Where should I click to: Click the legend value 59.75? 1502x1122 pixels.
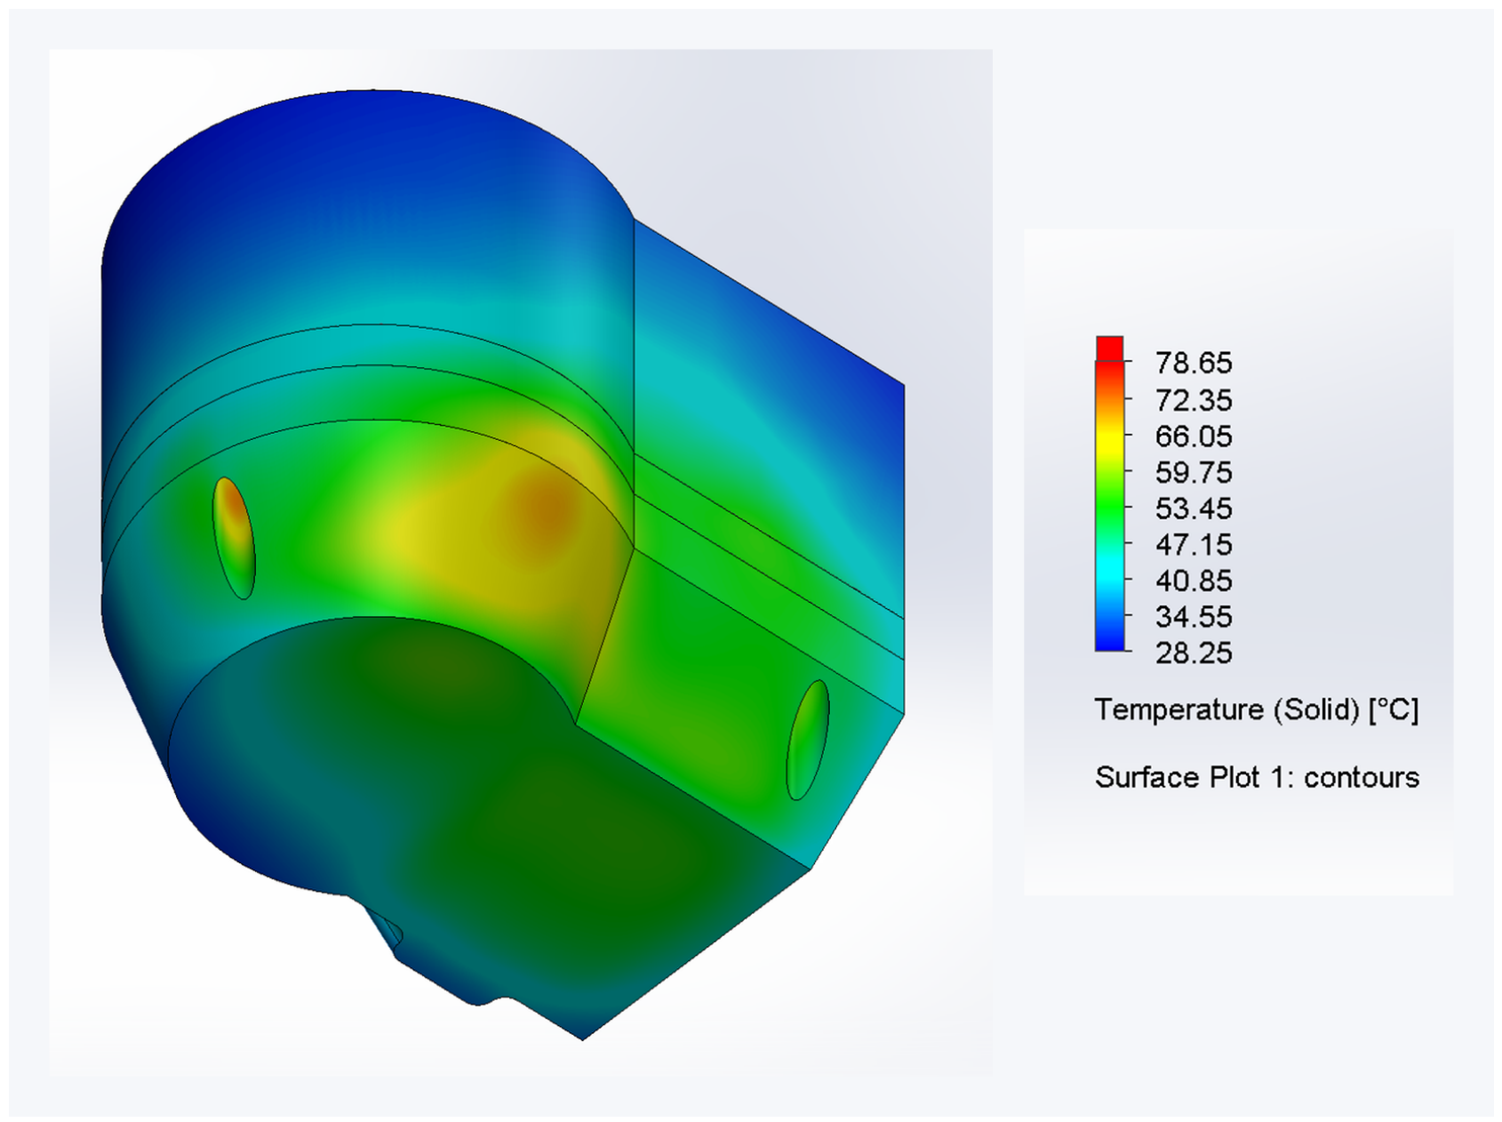1194,472
